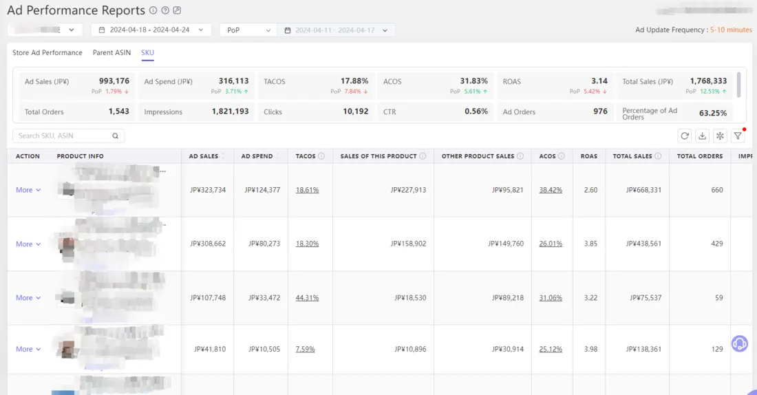
Task: Click the info icon next to Ad Performance Reports
Action: [x=153, y=10]
